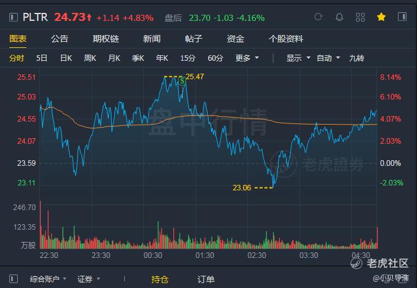The image size is (417, 288).
Task: Switch to the 订单 orders tab
Action: tap(206, 279)
